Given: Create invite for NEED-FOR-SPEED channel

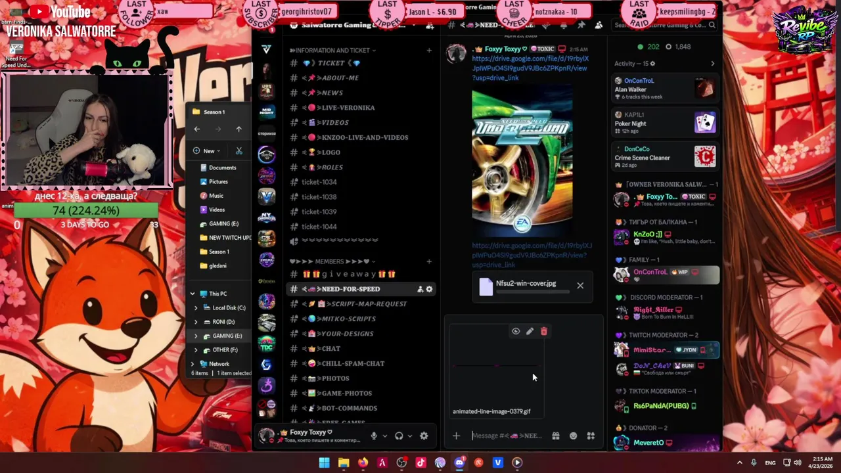Looking at the screenshot, I should (420, 289).
